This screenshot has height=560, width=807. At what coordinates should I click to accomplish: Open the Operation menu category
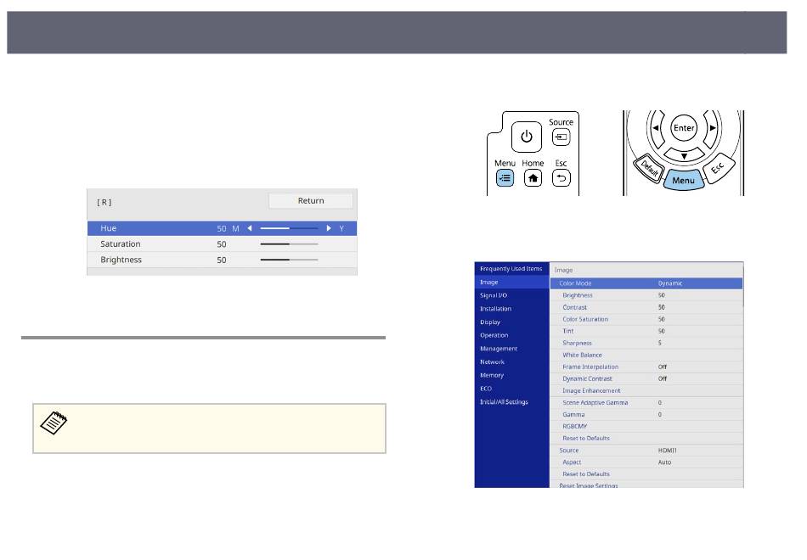click(x=511, y=335)
